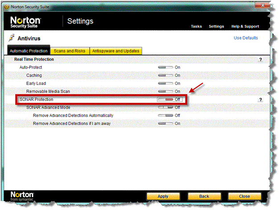Open help for SONAR Protection
Screen dimensions: 280x210
[260, 100]
